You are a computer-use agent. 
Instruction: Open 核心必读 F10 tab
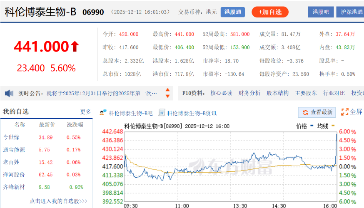pyautogui.click(x=221, y=93)
